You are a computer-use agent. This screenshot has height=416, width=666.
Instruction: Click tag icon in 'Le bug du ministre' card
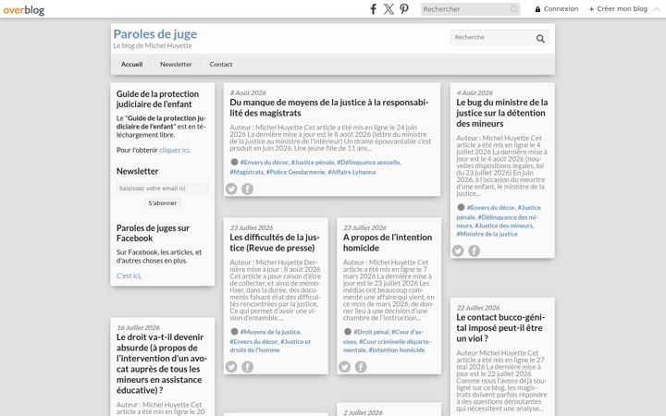[461, 207]
